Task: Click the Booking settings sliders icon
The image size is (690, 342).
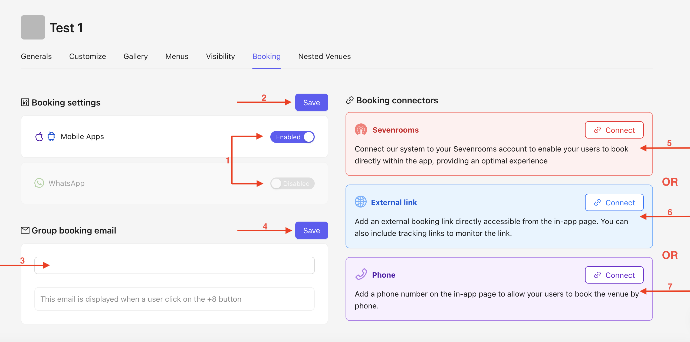Action: pyautogui.click(x=25, y=102)
